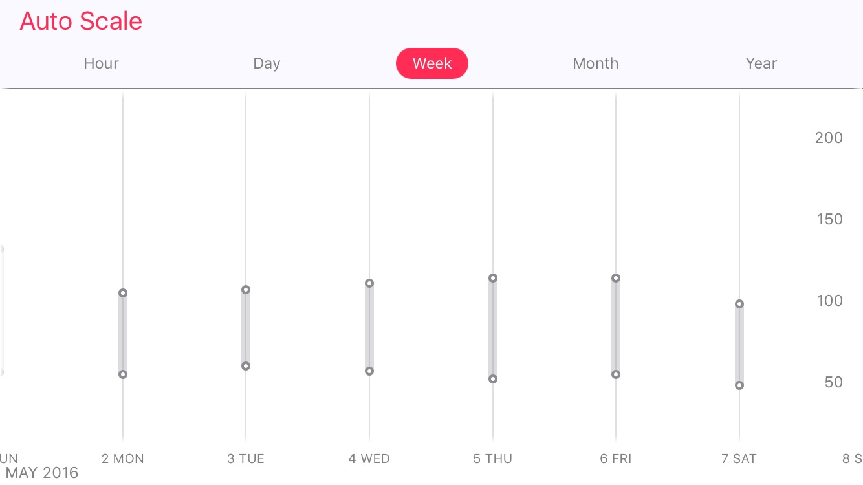Click Monday's lower data point

pyautogui.click(x=123, y=374)
